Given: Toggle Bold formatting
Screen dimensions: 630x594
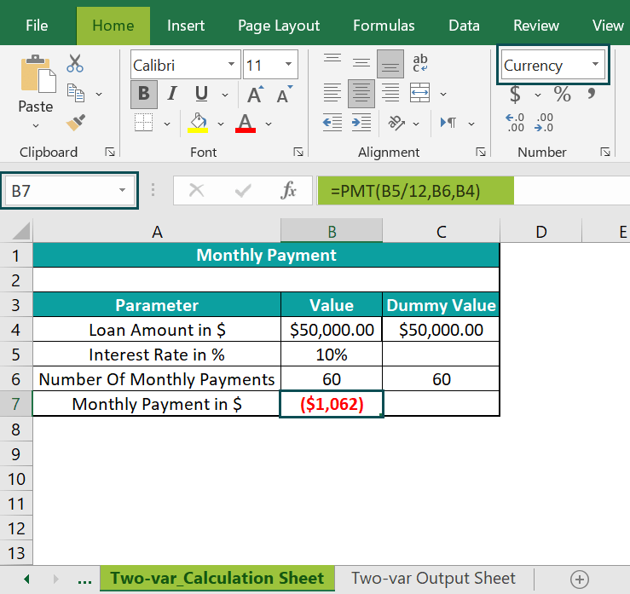Looking at the screenshot, I should [x=144, y=94].
